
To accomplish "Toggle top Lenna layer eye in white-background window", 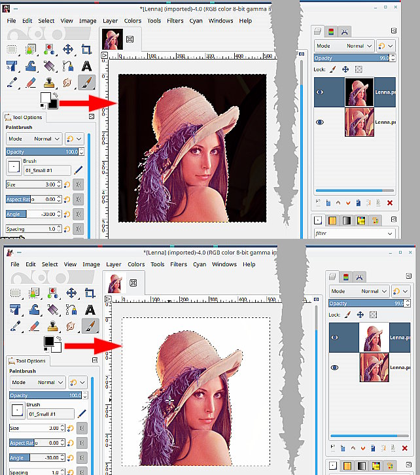I will 334,338.
